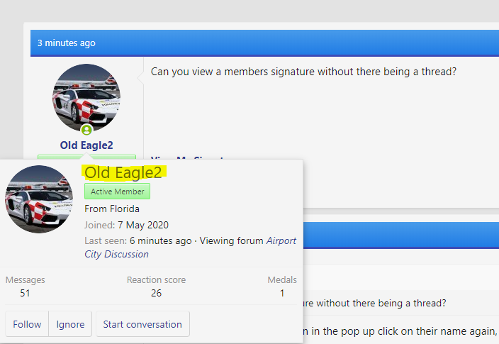Viewport: 499px width, 344px height.
Task: Click the partially hidden View My Signature link
Action: coord(188,158)
